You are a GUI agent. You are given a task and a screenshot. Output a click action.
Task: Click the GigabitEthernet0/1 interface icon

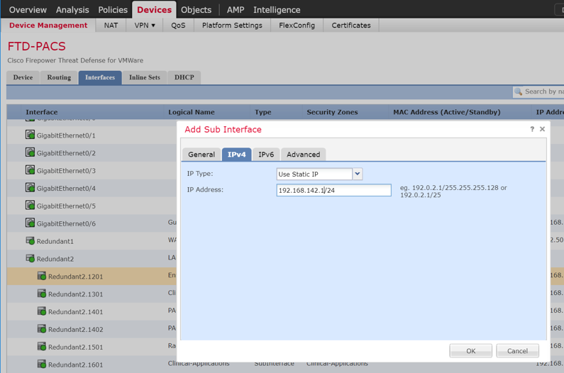[x=31, y=135]
